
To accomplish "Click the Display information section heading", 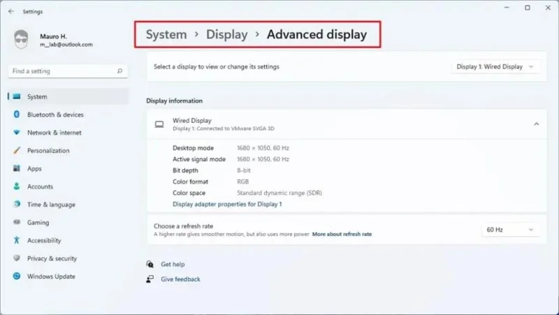I will click(x=174, y=101).
